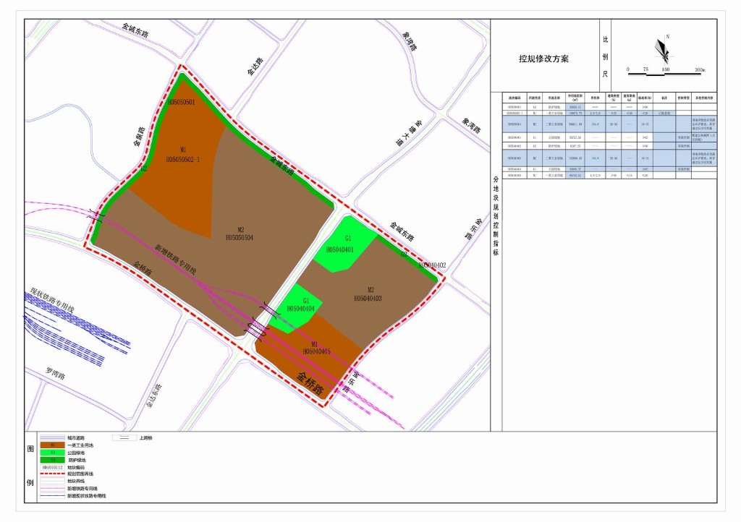Screen dimensions: 741x522
Task: Click the 控规修改方案 title text
Action: click(543, 59)
